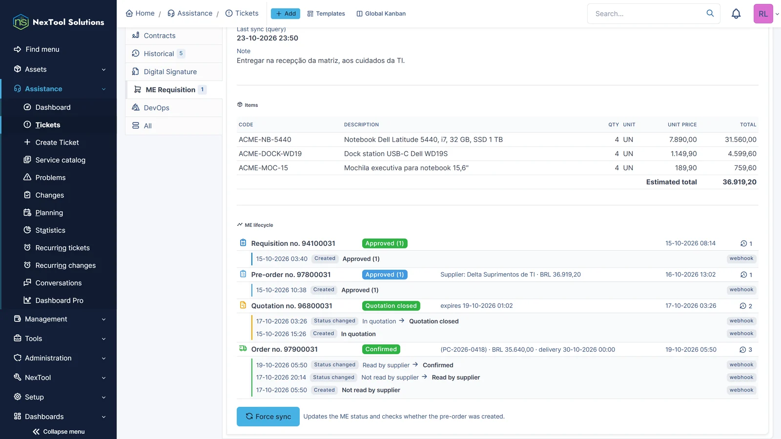
Task: Click the Quotation closed status badge
Action: coord(391,306)
